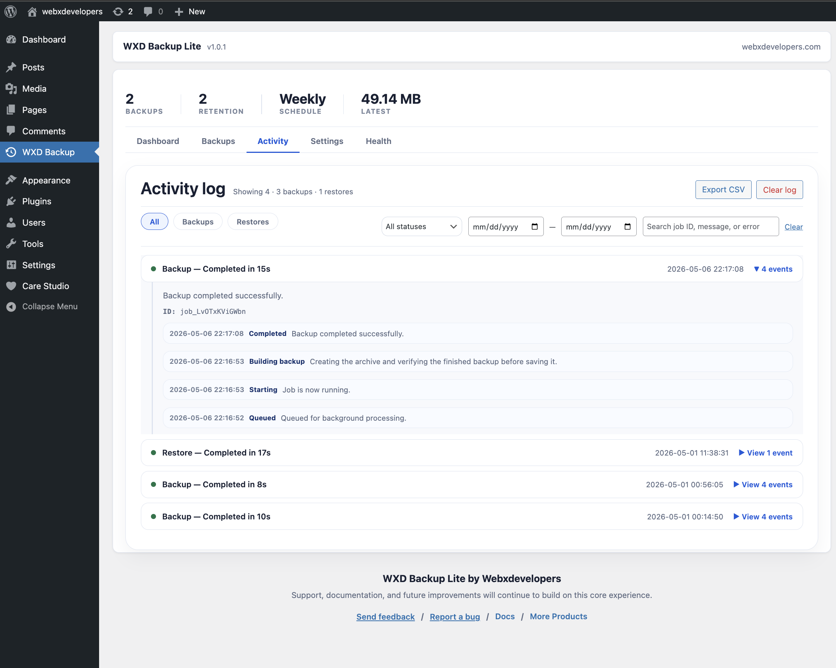Viewport: 836px width, 668px height.
Task: Click the Appearance brush icon
Action: [11, 180]
